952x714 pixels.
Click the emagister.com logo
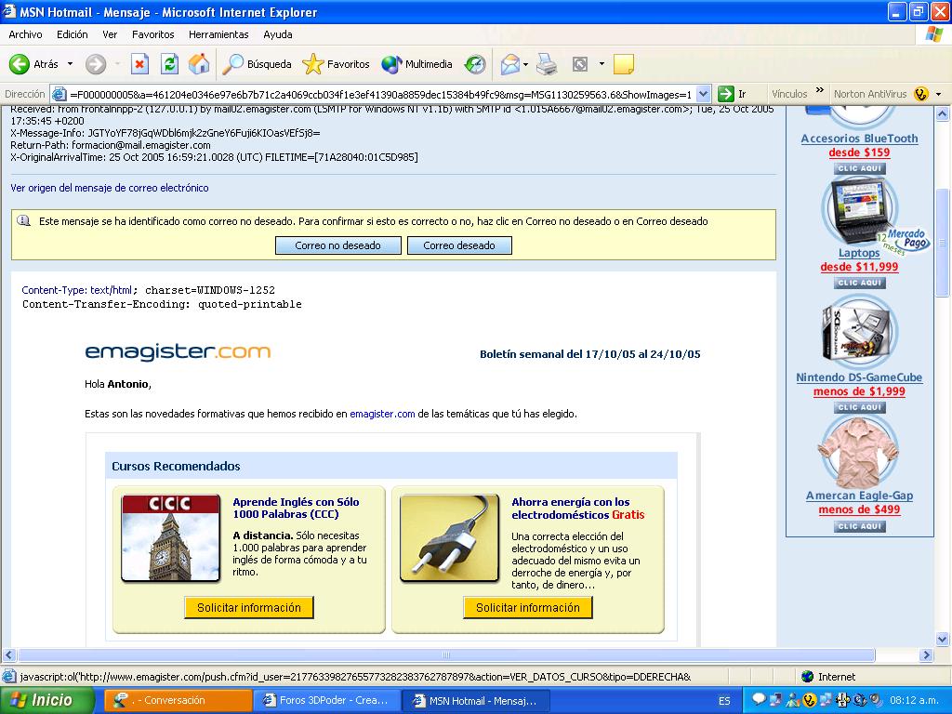[x=178, y=352]
